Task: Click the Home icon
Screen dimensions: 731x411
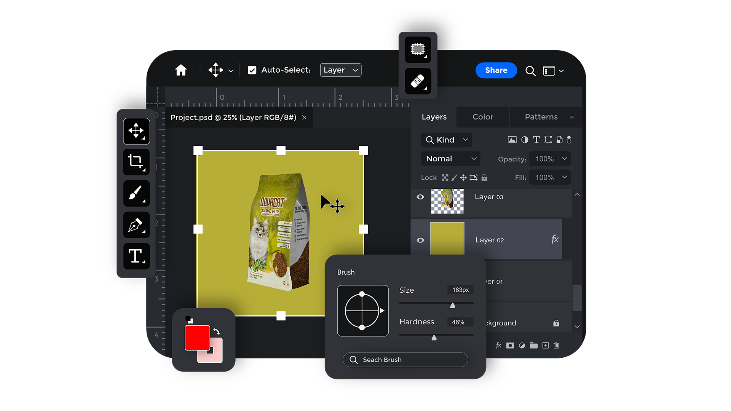Action: coord(181,70)
